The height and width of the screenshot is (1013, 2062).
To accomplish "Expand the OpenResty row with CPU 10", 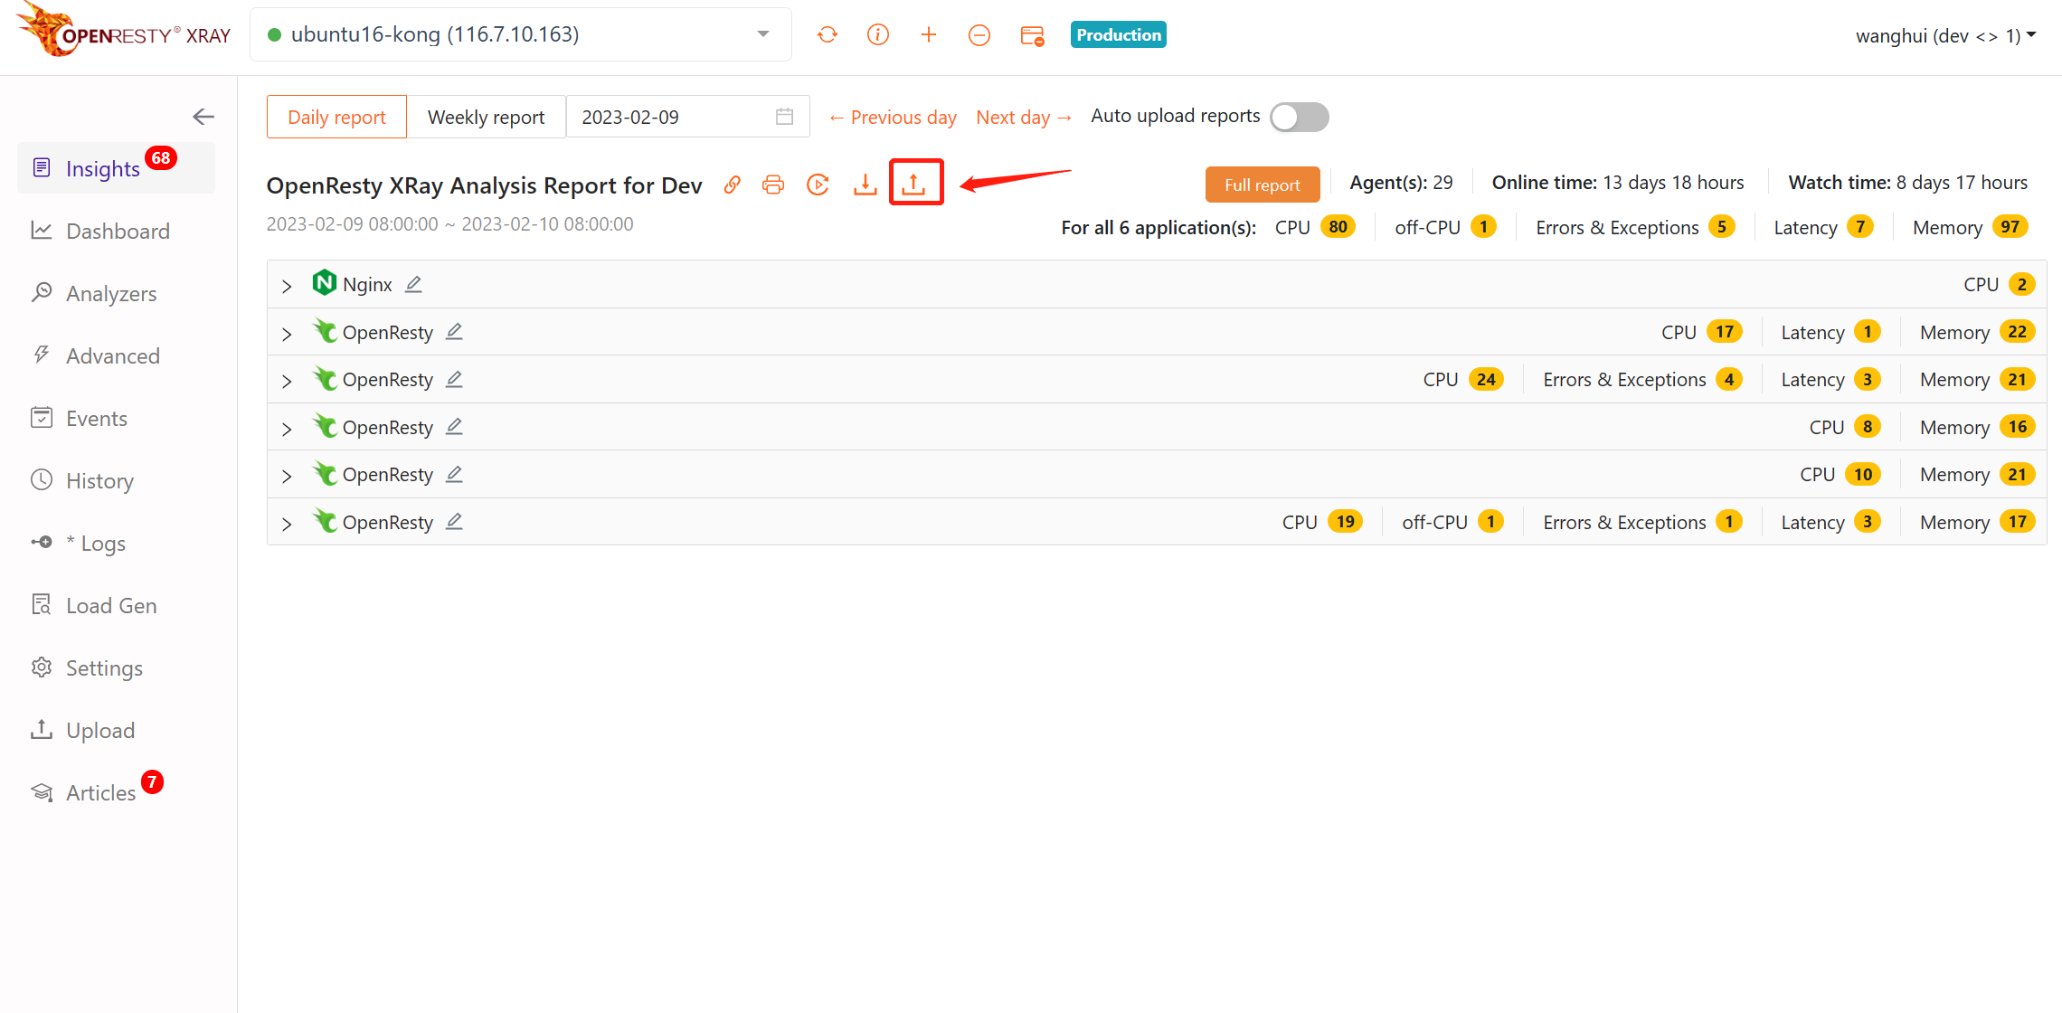I will click(x=287, y=476).
